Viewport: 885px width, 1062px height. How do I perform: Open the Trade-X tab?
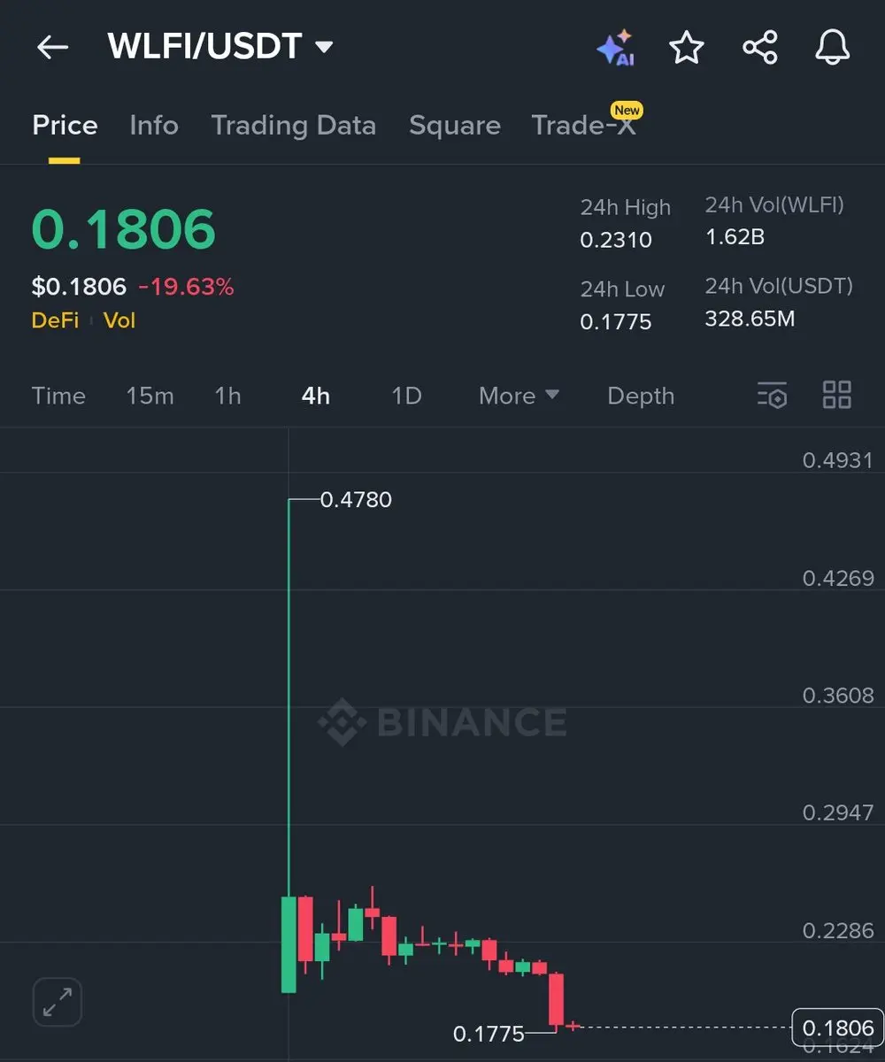click(584, 124)
